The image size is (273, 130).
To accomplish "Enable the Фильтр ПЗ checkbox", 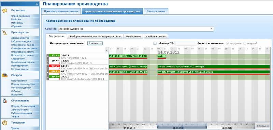I will [x=155, y=43].
